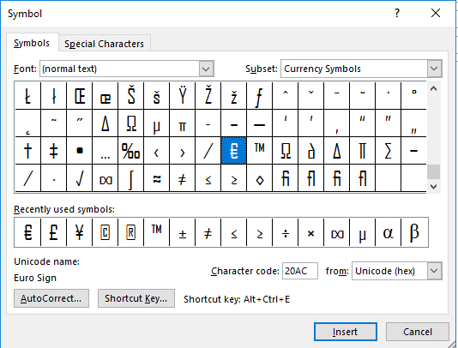
Task: Cancel the Symbol dialog
Action: 418,332
